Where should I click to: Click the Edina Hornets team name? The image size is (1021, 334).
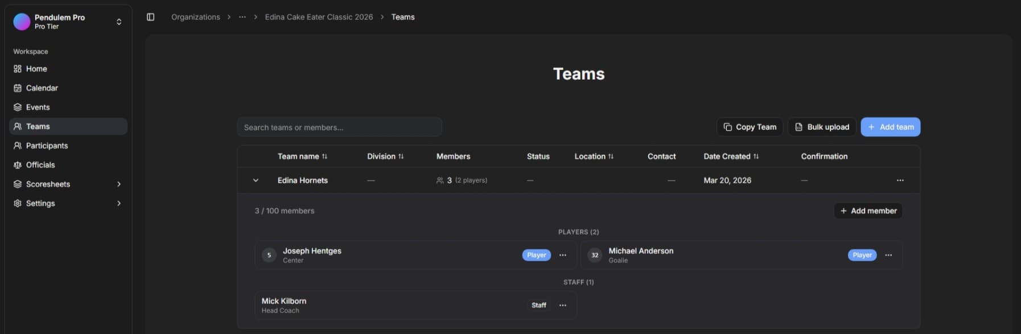(302, 180)
